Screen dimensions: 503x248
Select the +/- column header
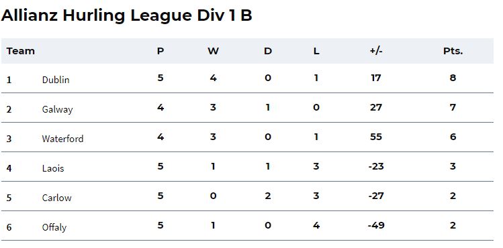[376, 51]
